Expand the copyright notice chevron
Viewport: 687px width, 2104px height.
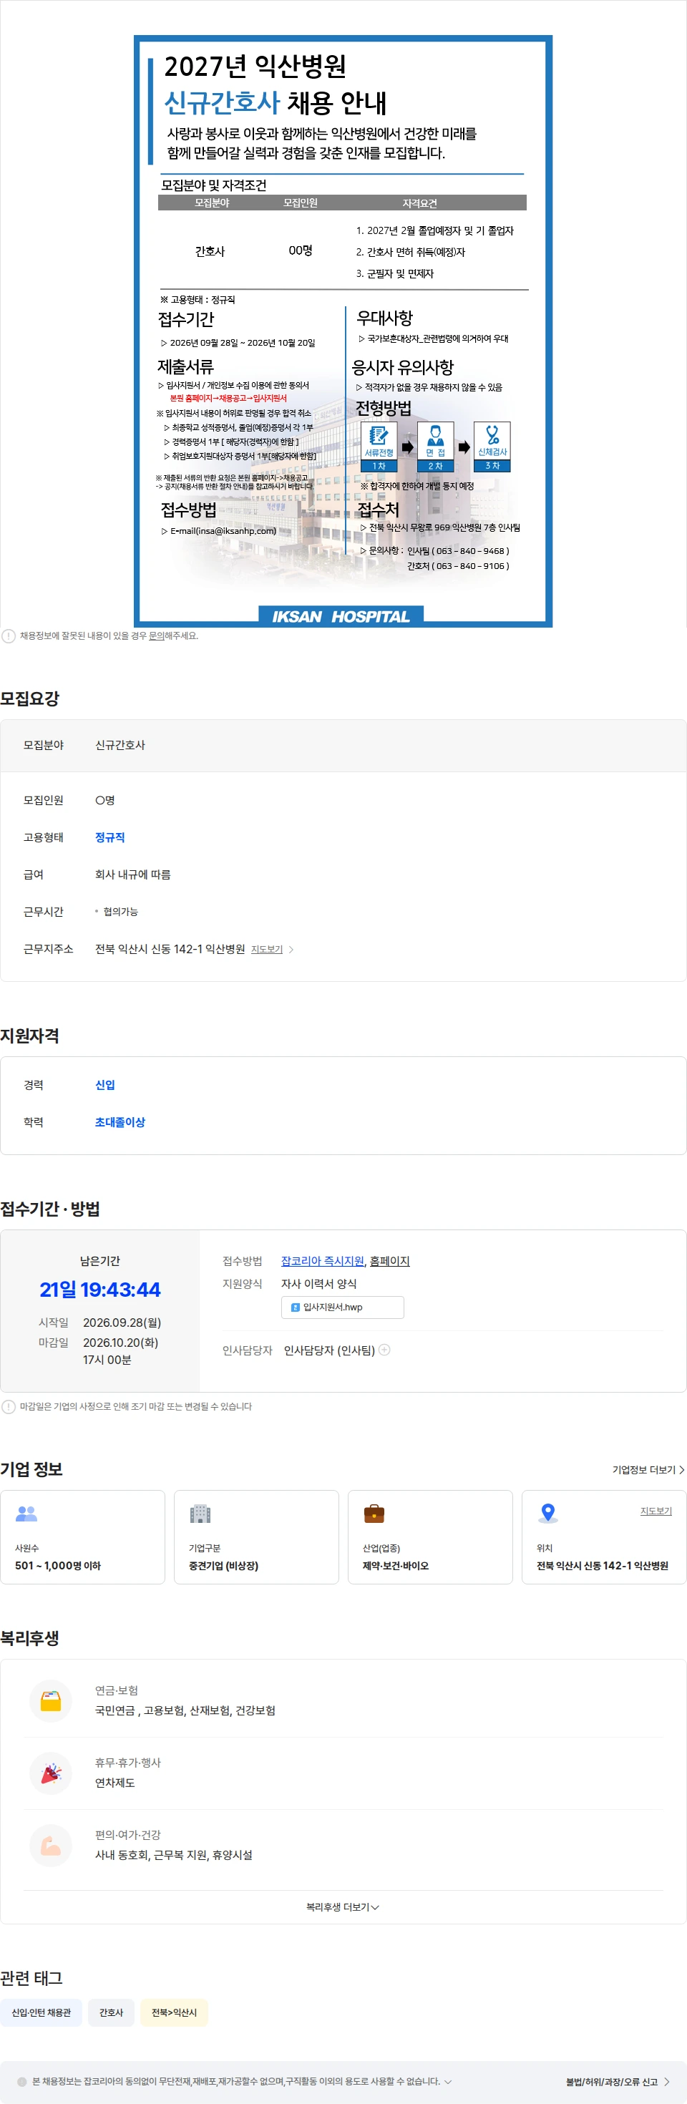click(448, 2082)
